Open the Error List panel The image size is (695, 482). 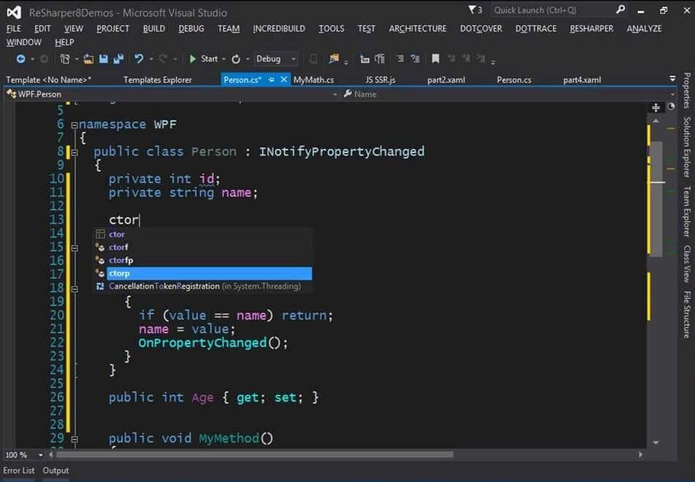pyautogui.click(x=18, y=470)
